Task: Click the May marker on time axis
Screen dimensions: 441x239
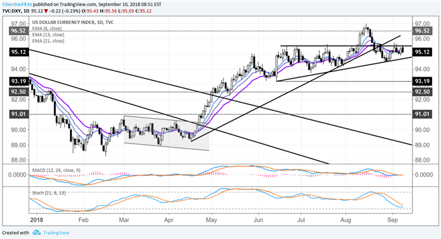Action: [211, 220]
